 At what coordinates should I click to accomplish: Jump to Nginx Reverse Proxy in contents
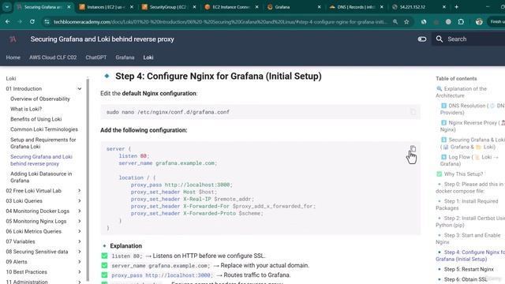click(473, 126)
